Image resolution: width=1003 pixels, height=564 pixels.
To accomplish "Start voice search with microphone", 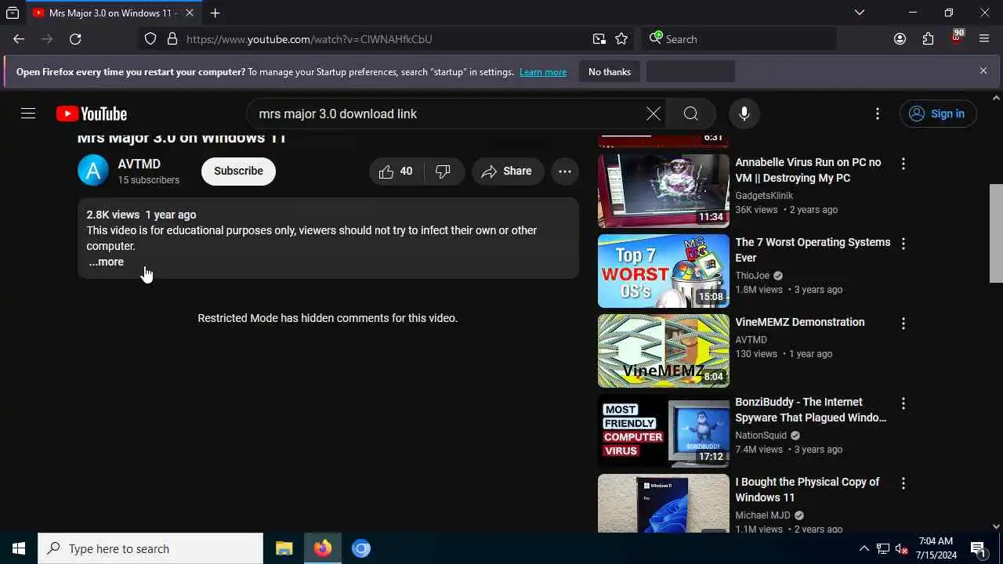I will click(744, 114).
